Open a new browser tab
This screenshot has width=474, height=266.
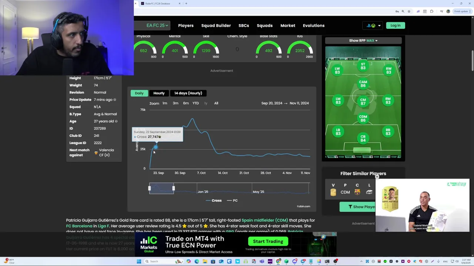coord(186,3)
